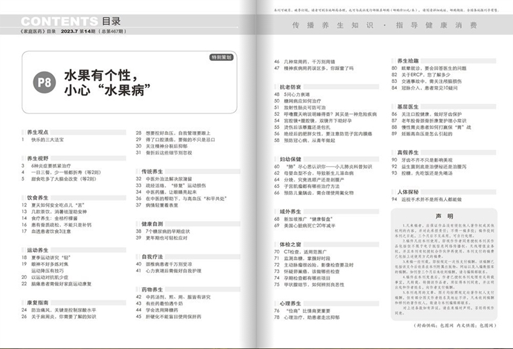
Task: Open article 糖网病应如何治疗
Action: pyautogui.click(x=302, y=101)
